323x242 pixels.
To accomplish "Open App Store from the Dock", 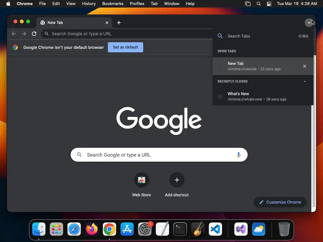I will [x=127, y=229].
